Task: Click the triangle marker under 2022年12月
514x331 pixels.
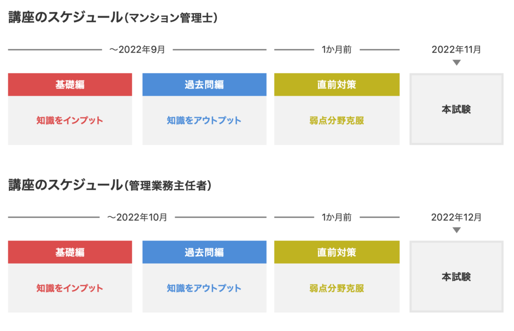Action: click(x=456, y=230)
